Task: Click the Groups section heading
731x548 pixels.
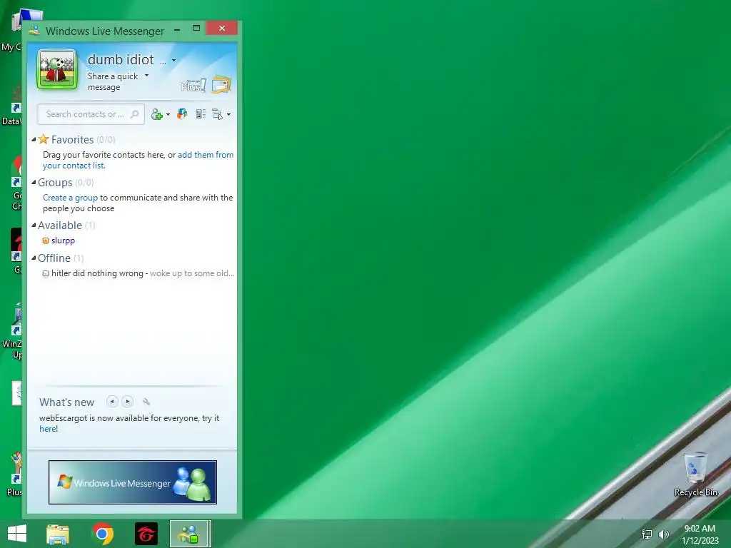Action: click(x=55, y=182)
